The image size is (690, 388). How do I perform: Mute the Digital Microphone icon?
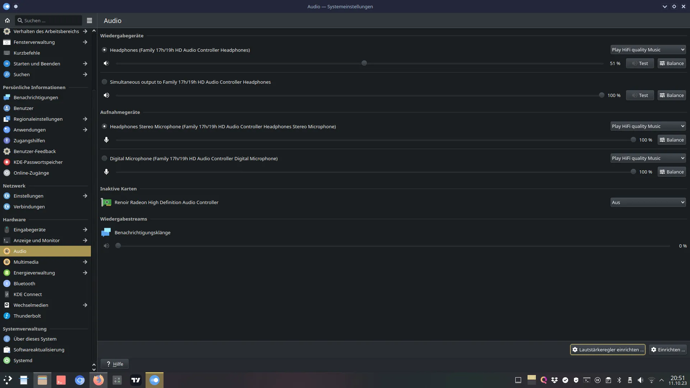click(106, 172)
